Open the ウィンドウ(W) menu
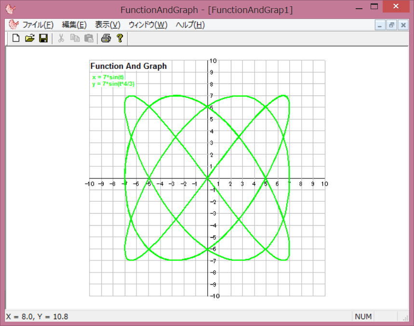Viewport: 414px width, 326px height. pos(148,25)
